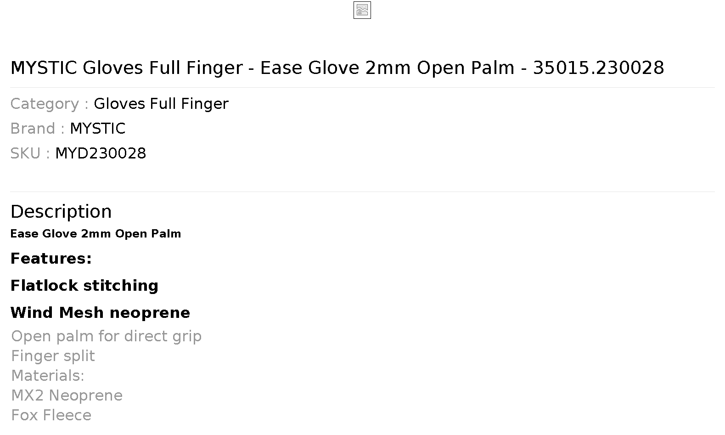Click the MX2 Neoprene material text
Viewport: 725px width, 435px height.
coord(67,395)
